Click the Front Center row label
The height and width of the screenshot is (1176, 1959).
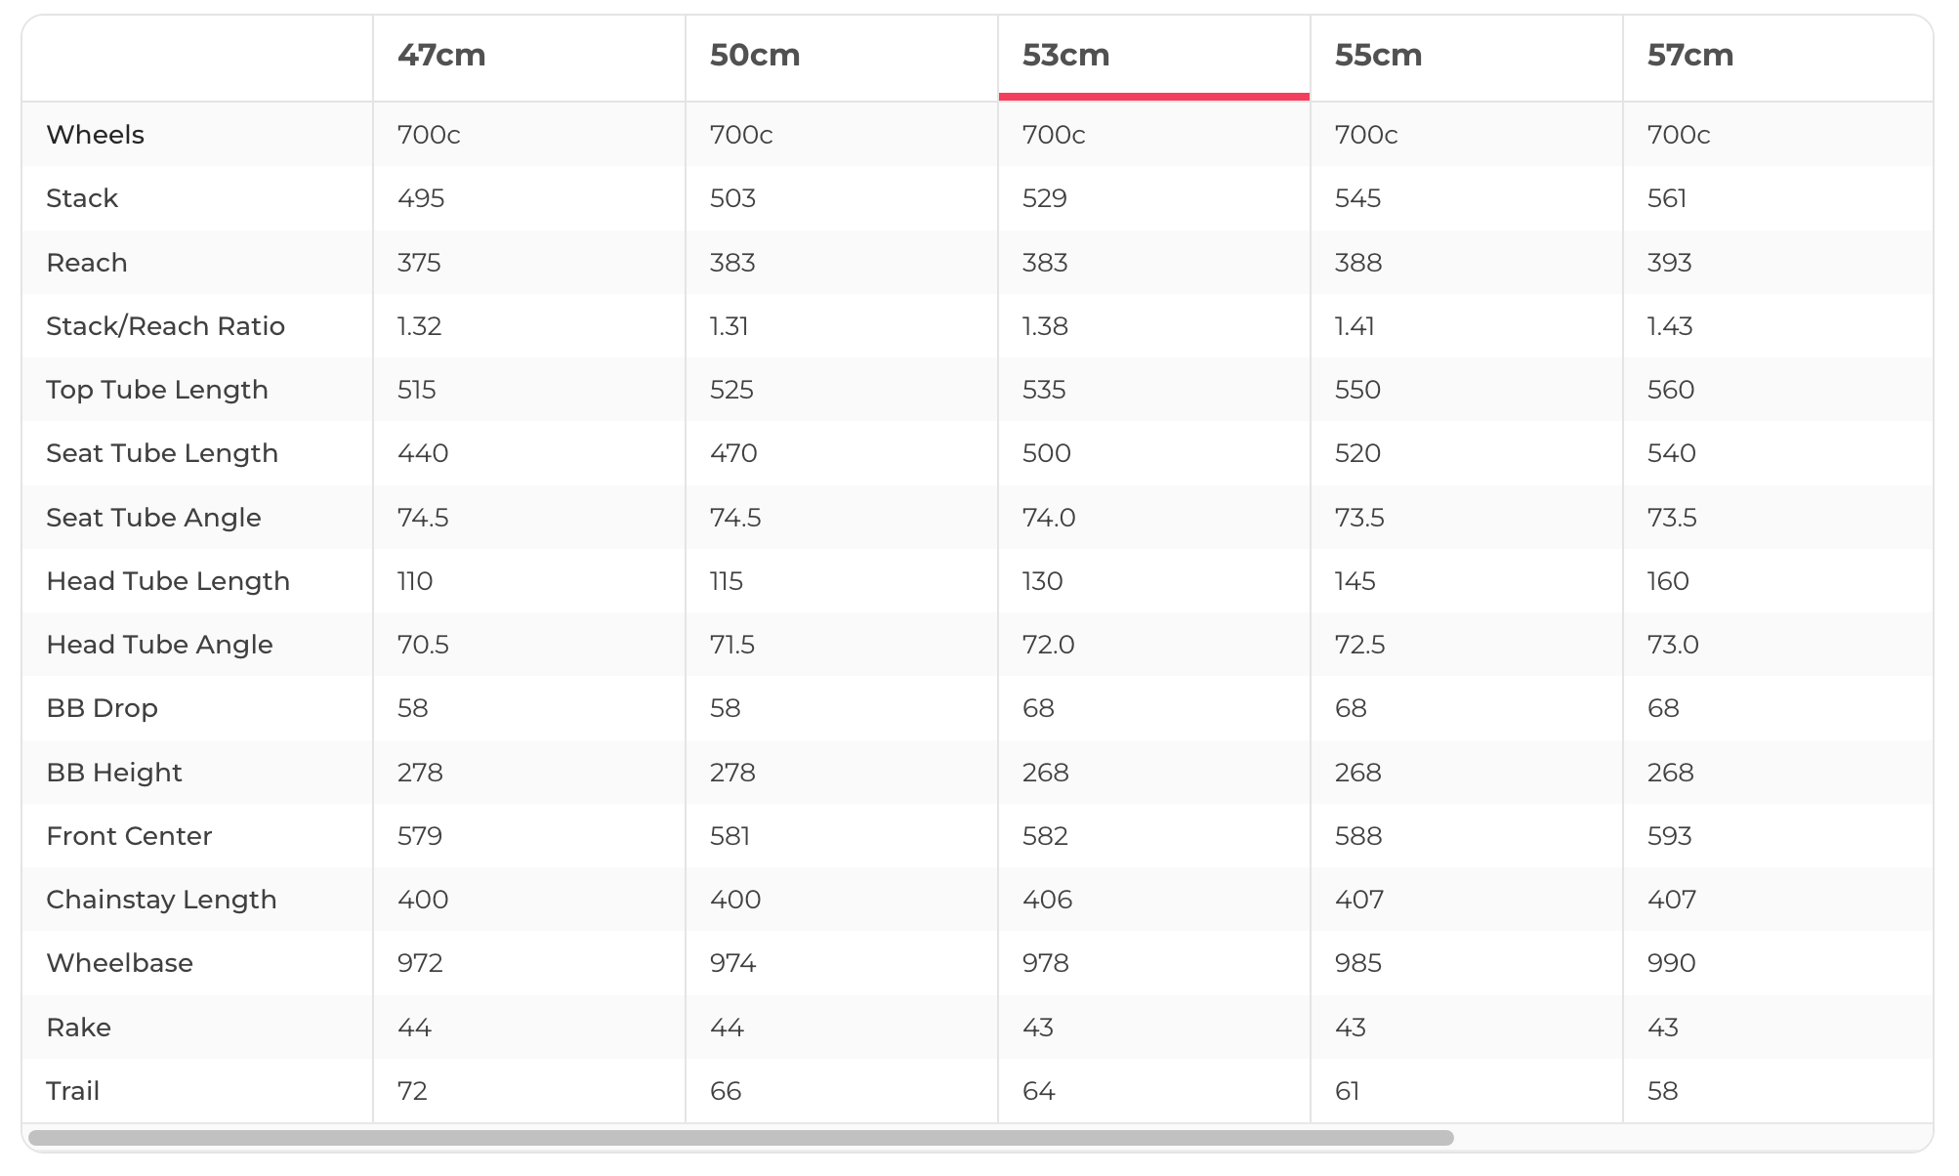[129, 836]
